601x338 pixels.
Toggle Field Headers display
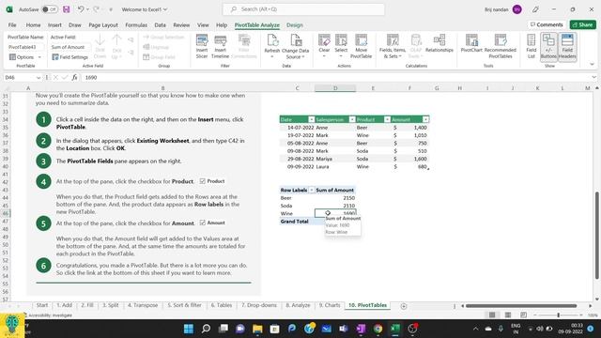(567, 47)
